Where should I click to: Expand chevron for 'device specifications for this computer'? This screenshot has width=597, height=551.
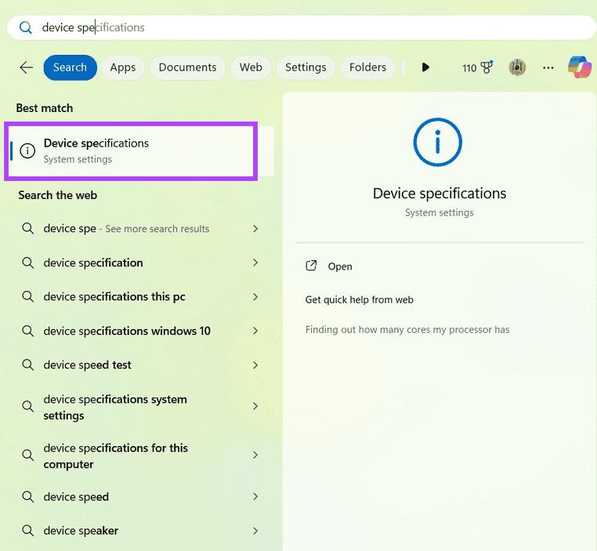point(255,455)
